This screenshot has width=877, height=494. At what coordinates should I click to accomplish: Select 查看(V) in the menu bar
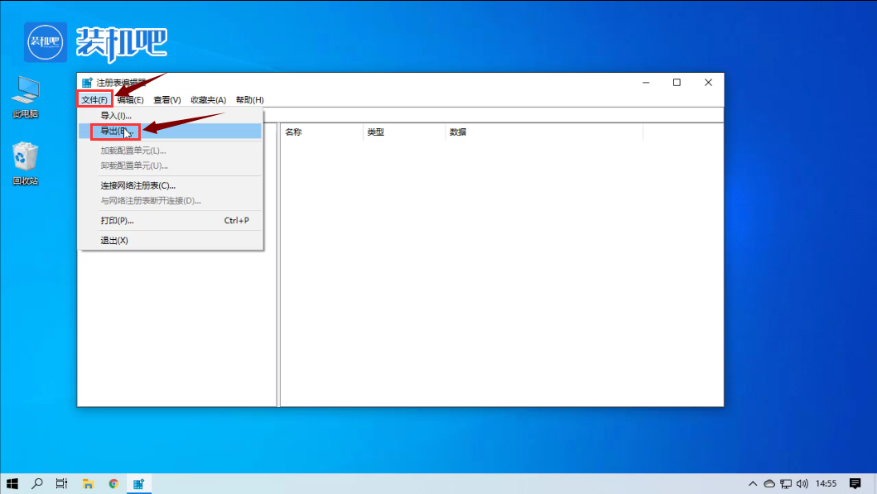point(166,99)
